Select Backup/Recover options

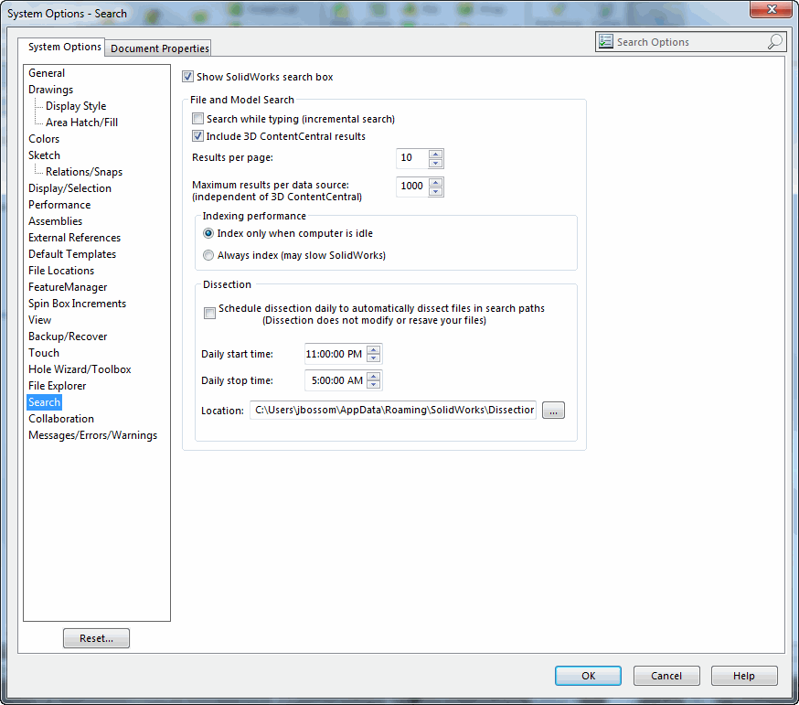(x=68, y=336)
